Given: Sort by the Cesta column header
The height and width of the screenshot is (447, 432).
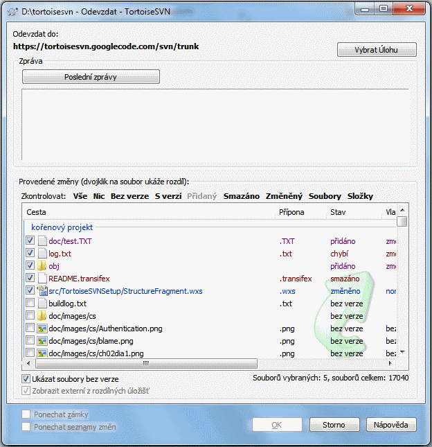Looking at the screenshot, I should click(x=149, y=212).
